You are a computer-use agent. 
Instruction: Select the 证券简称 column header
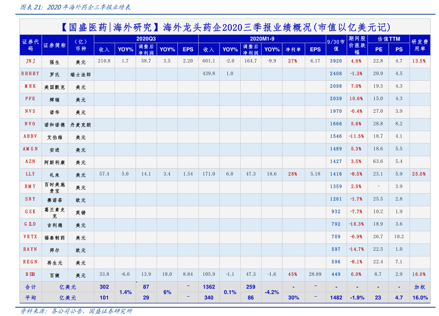coord(55,45)
